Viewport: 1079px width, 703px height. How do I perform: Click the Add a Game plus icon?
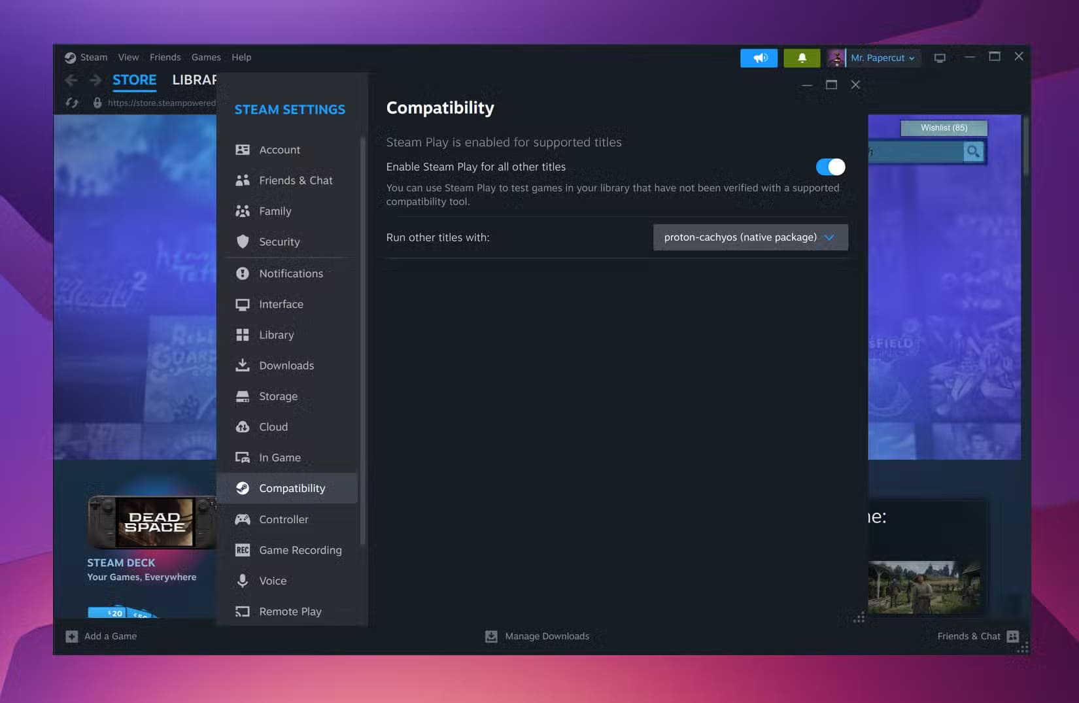click(x=72, y=636)
